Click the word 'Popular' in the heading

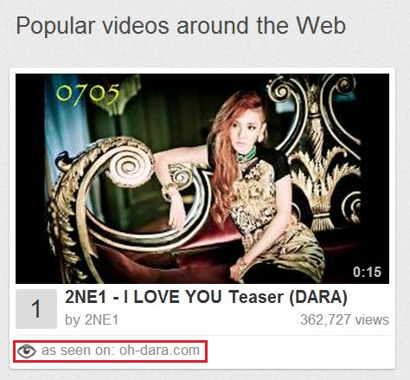[55, 27]
